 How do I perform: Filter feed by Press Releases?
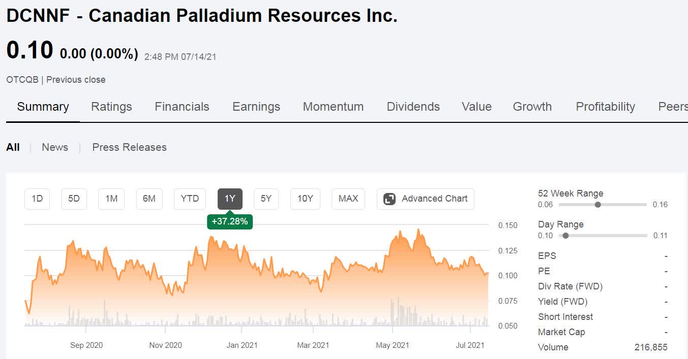[x=129, y=147]
